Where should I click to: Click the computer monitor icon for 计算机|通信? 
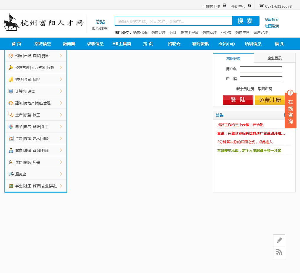11,91
